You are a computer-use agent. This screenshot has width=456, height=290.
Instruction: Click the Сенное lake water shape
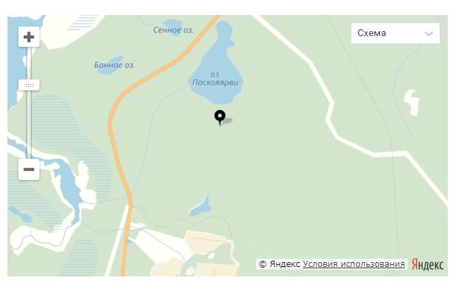click(172, 24)
